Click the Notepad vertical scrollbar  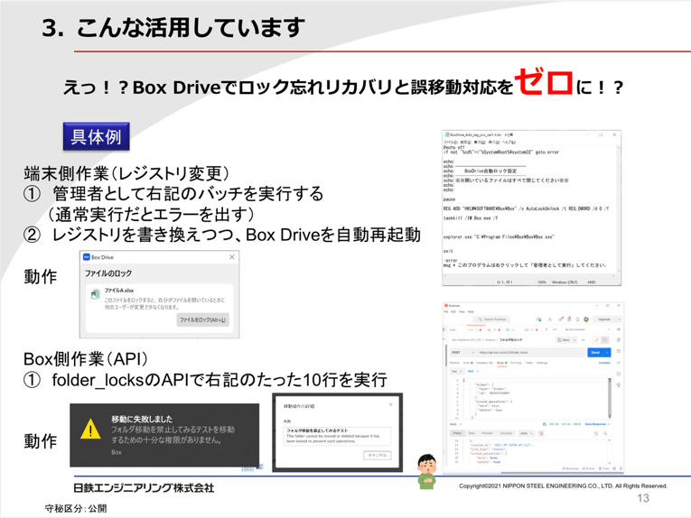click(618, 209)
